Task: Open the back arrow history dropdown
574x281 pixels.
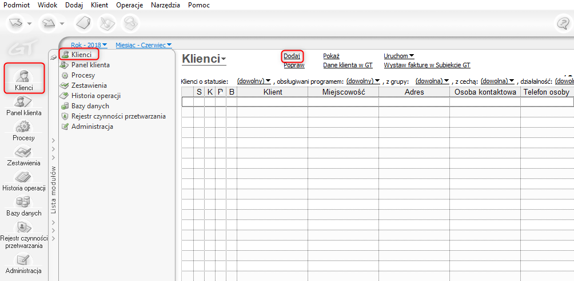Action: click(30, 23)
